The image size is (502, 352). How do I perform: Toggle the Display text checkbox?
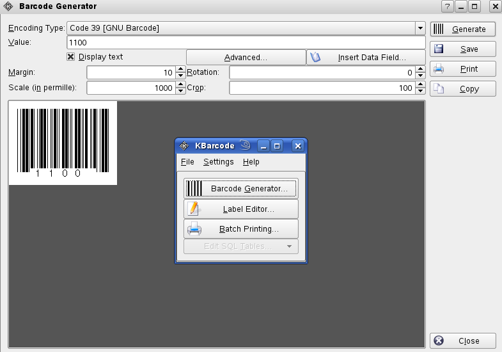pos(71,57)
